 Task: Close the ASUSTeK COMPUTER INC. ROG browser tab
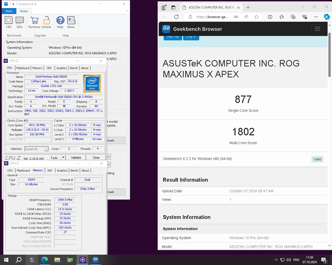(x=239, y=8)
